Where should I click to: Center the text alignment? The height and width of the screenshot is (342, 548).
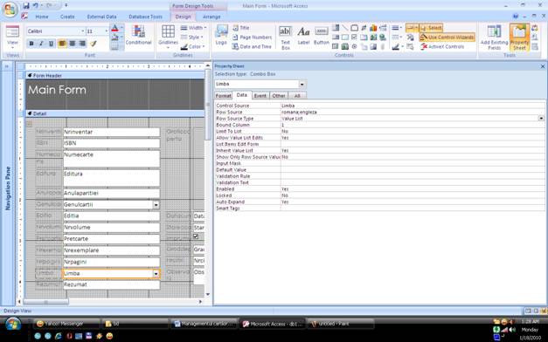coord(72,44)
